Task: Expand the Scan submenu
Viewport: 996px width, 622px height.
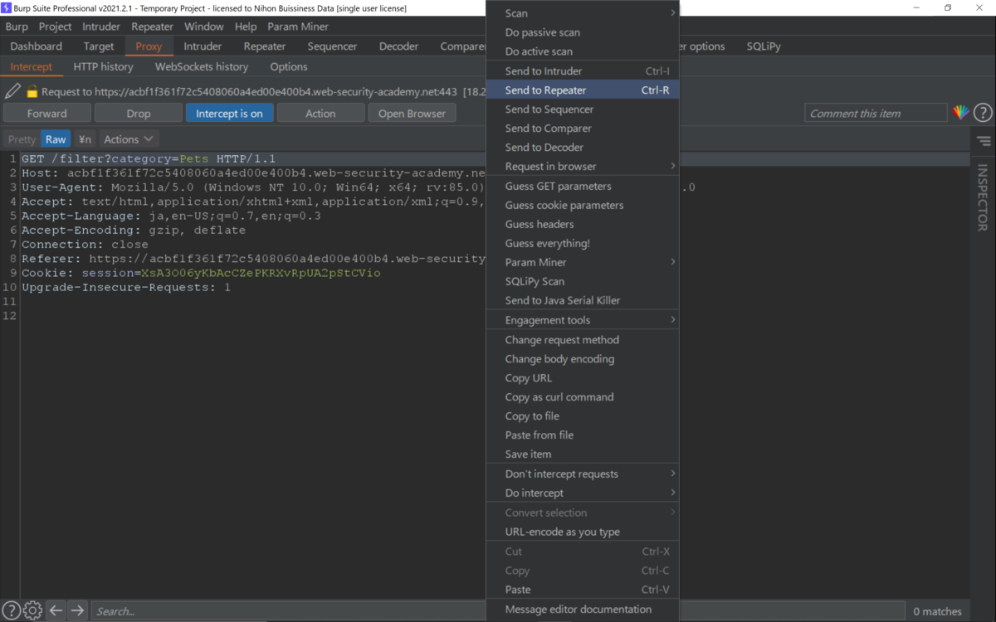Action: click(583, 13)
